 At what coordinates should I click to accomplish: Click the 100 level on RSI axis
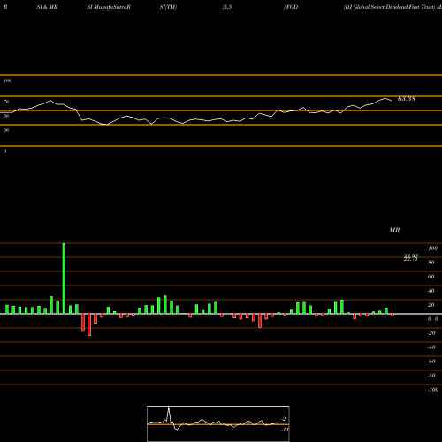tap(7, 80)
